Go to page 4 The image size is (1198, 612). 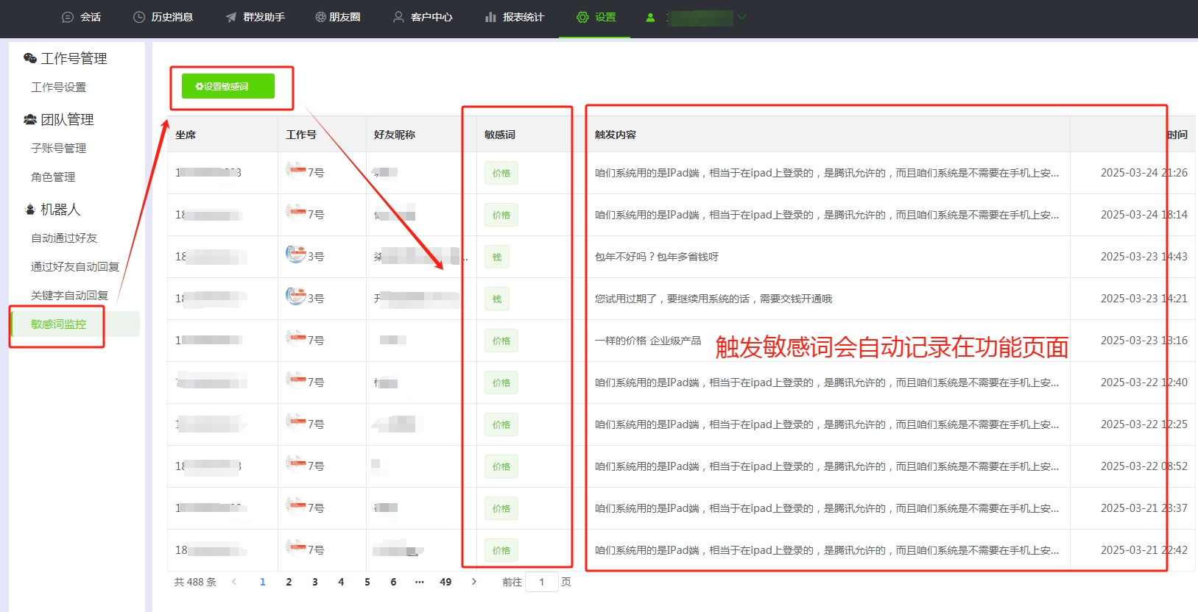tap(341, 582)
